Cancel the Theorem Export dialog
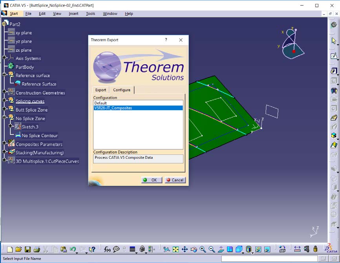 (x=175, y=180)
